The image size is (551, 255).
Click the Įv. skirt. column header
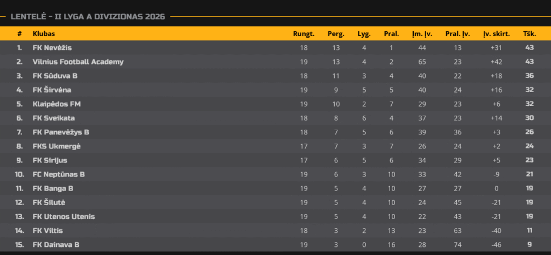(496, 34)
